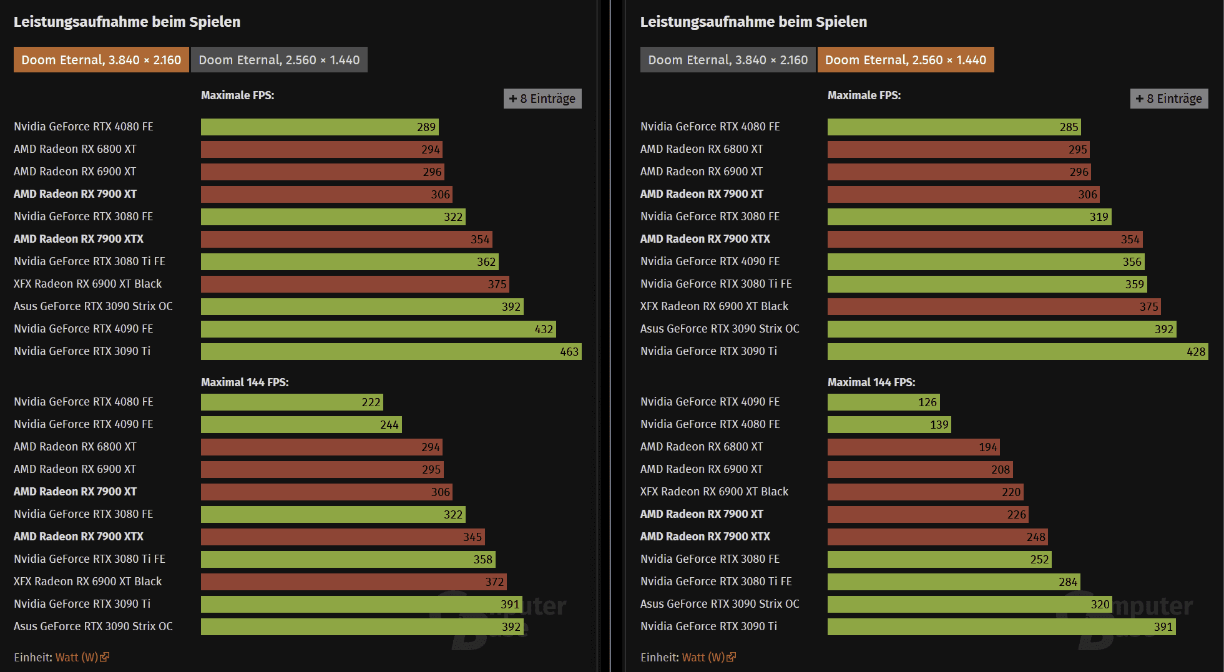
Task: Click right Maximal 144 FPS label 'AMD Radeon RX 7900 XTX'
Action: [x=705, y=537]
